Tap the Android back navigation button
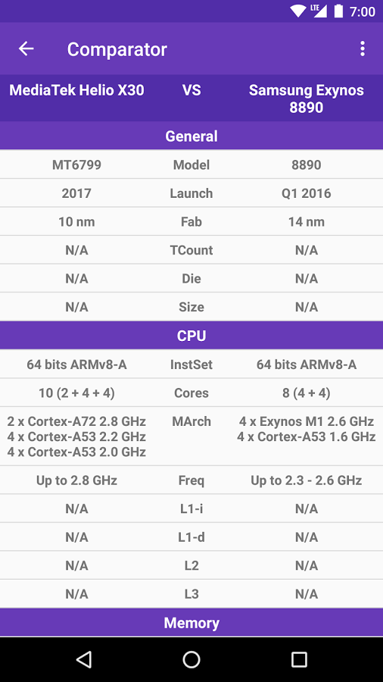 [x=84, y=659]
